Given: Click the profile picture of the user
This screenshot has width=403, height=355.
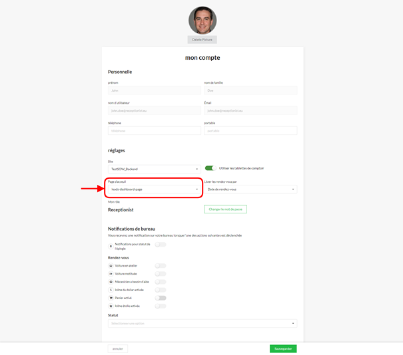Looking at the screenshot, I should [202, 20].
